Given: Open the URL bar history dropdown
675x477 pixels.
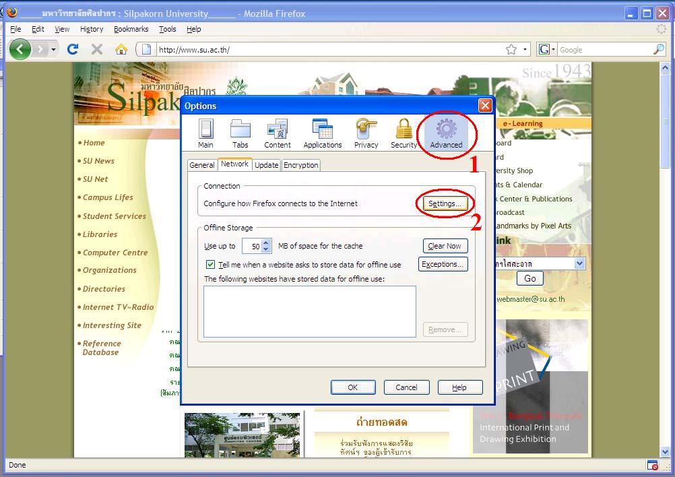Looking at the screenshot, I should click(525, 49).
